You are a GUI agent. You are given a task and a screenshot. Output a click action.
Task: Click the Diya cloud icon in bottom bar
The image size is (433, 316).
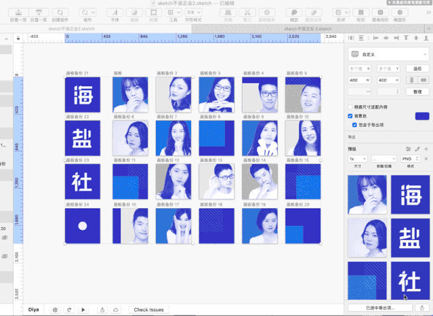116,310
